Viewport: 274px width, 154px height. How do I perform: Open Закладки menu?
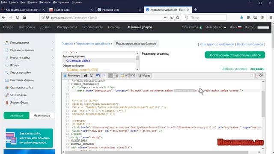[x=45, y=2]
